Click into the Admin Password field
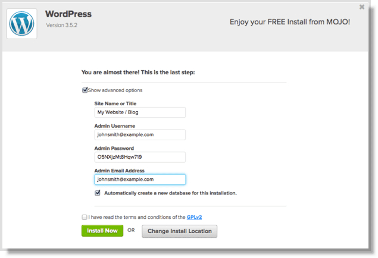This screenshot has height=258, width=378. pyautogui.click(x=140, y=157)
